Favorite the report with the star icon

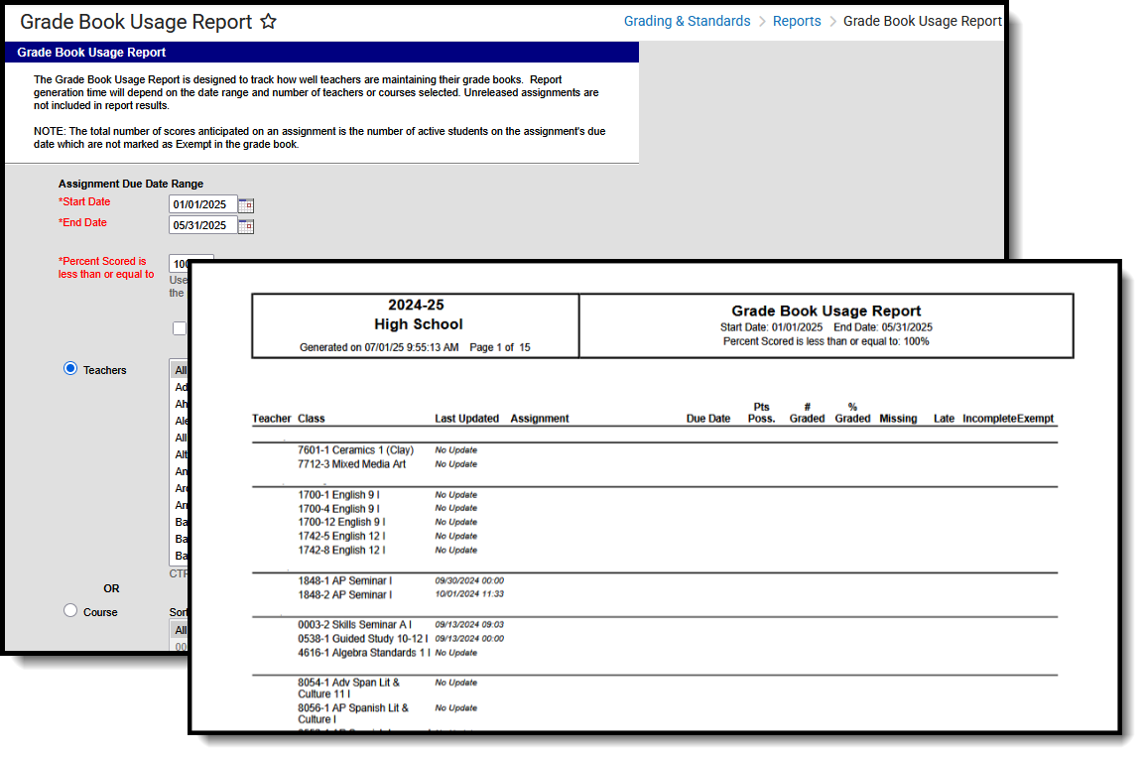269,21
